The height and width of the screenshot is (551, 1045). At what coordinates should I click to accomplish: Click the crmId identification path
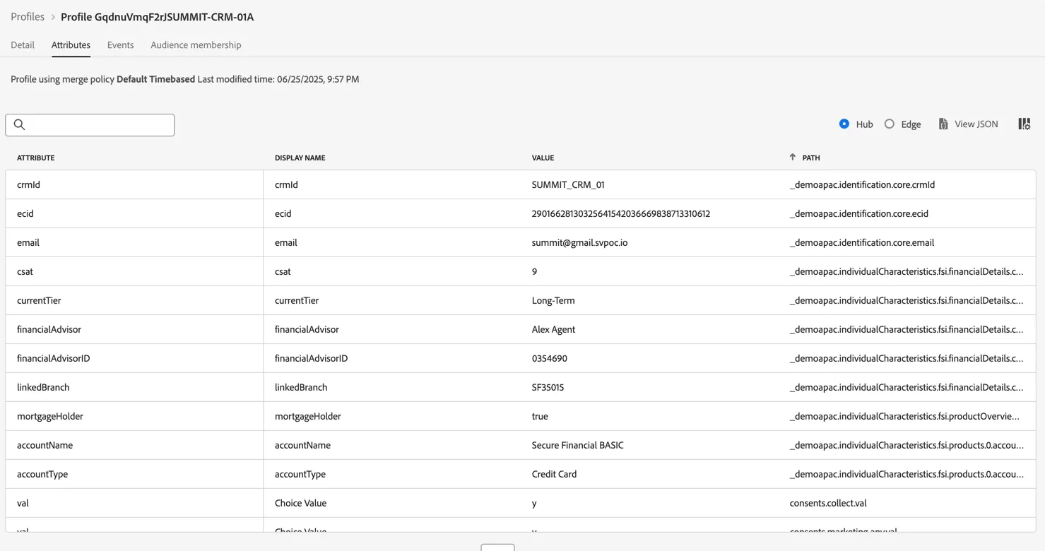pos(862,184)
